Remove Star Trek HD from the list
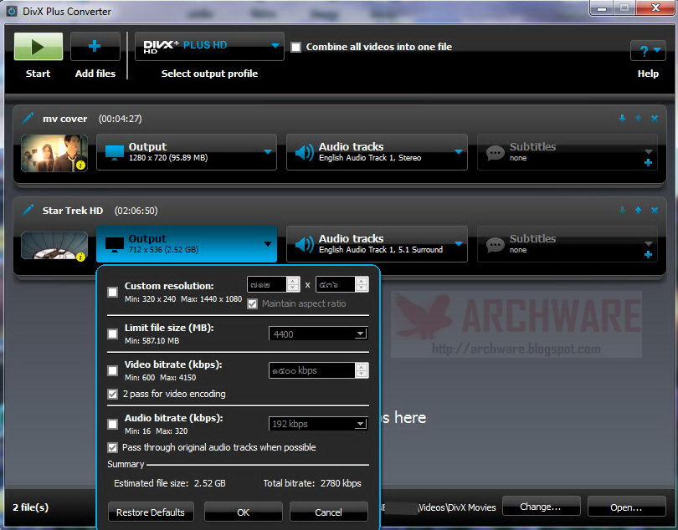Image resolution: width=678 pixels, height=530 pixels. [655, 210]
